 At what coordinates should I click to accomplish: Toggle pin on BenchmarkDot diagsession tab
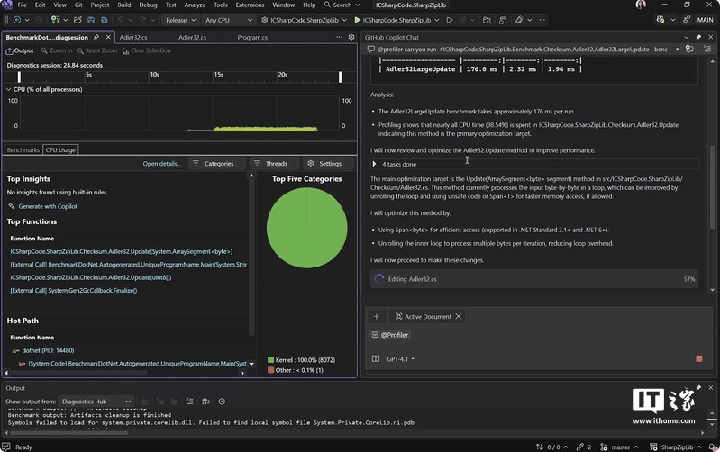click(x=96, y=37)
